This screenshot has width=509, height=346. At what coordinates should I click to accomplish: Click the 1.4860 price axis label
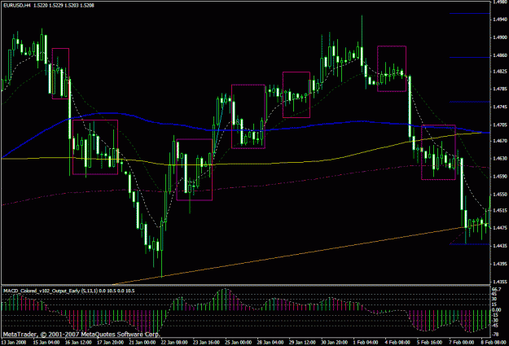tap(500, 55)
